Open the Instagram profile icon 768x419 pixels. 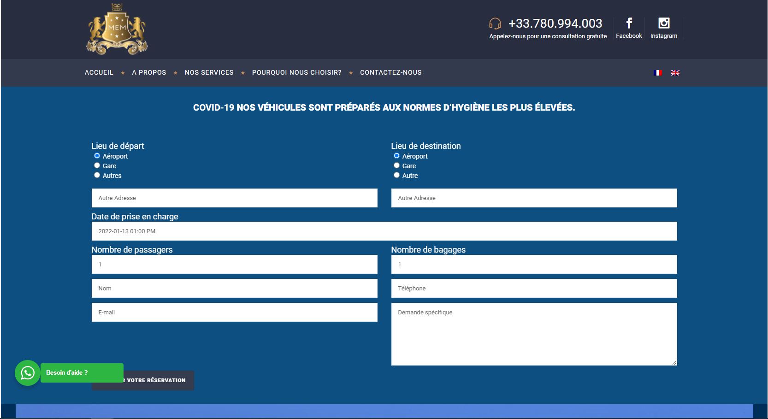point(664,23)
